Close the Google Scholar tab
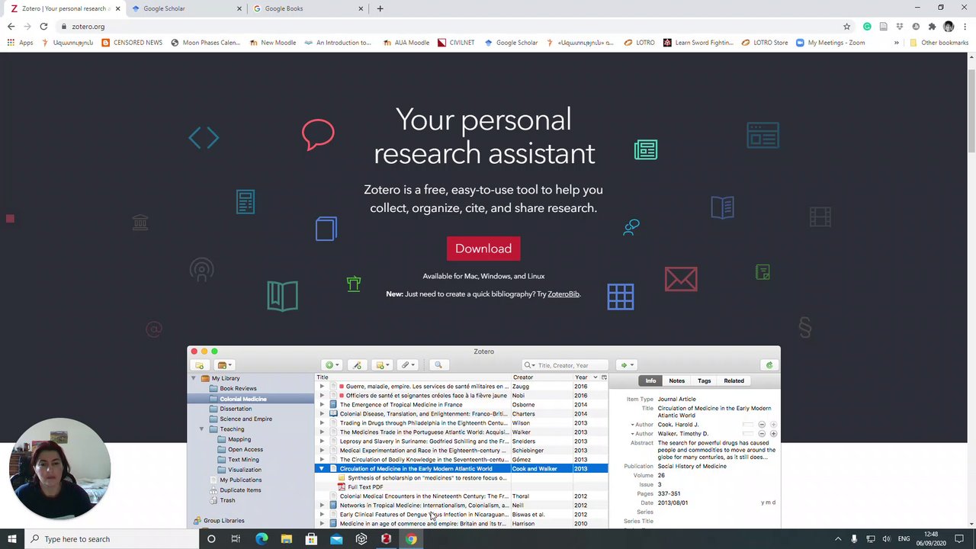This screenshot has width=976, height=549. (239, 8)
